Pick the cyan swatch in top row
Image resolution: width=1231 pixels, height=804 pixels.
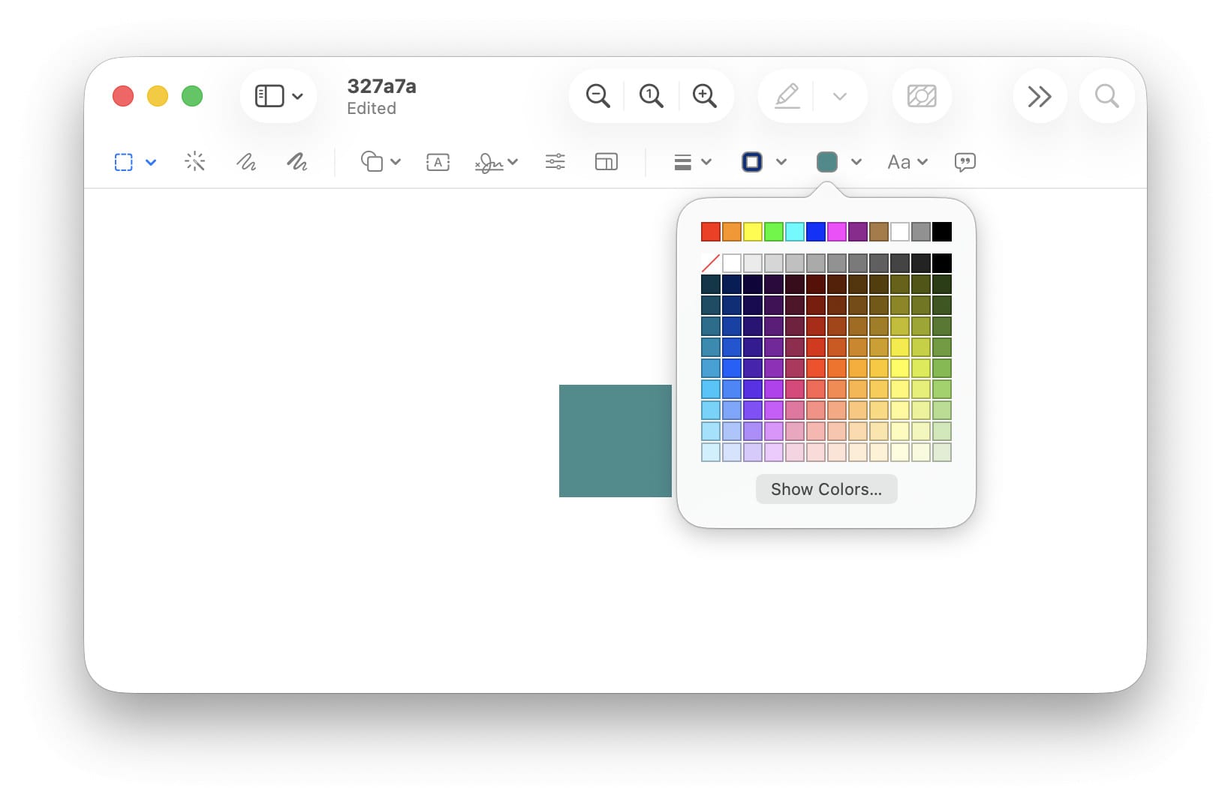795,232
